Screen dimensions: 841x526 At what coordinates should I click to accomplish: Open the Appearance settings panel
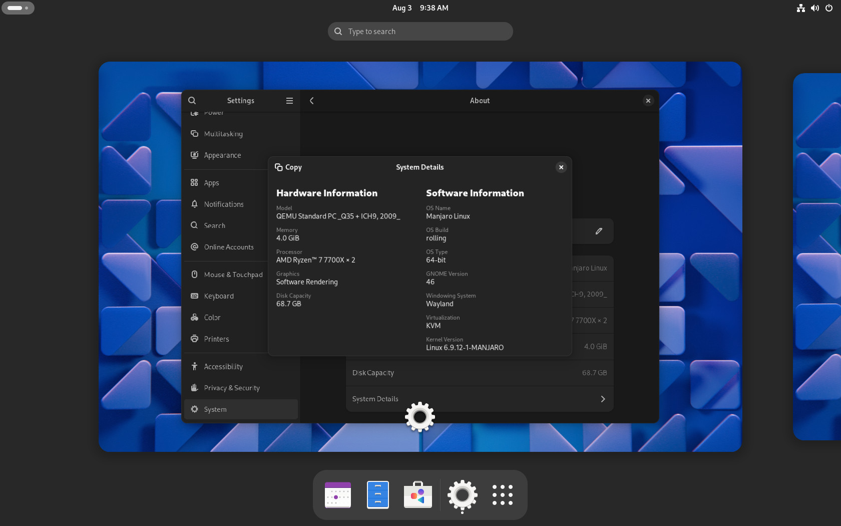241,155
